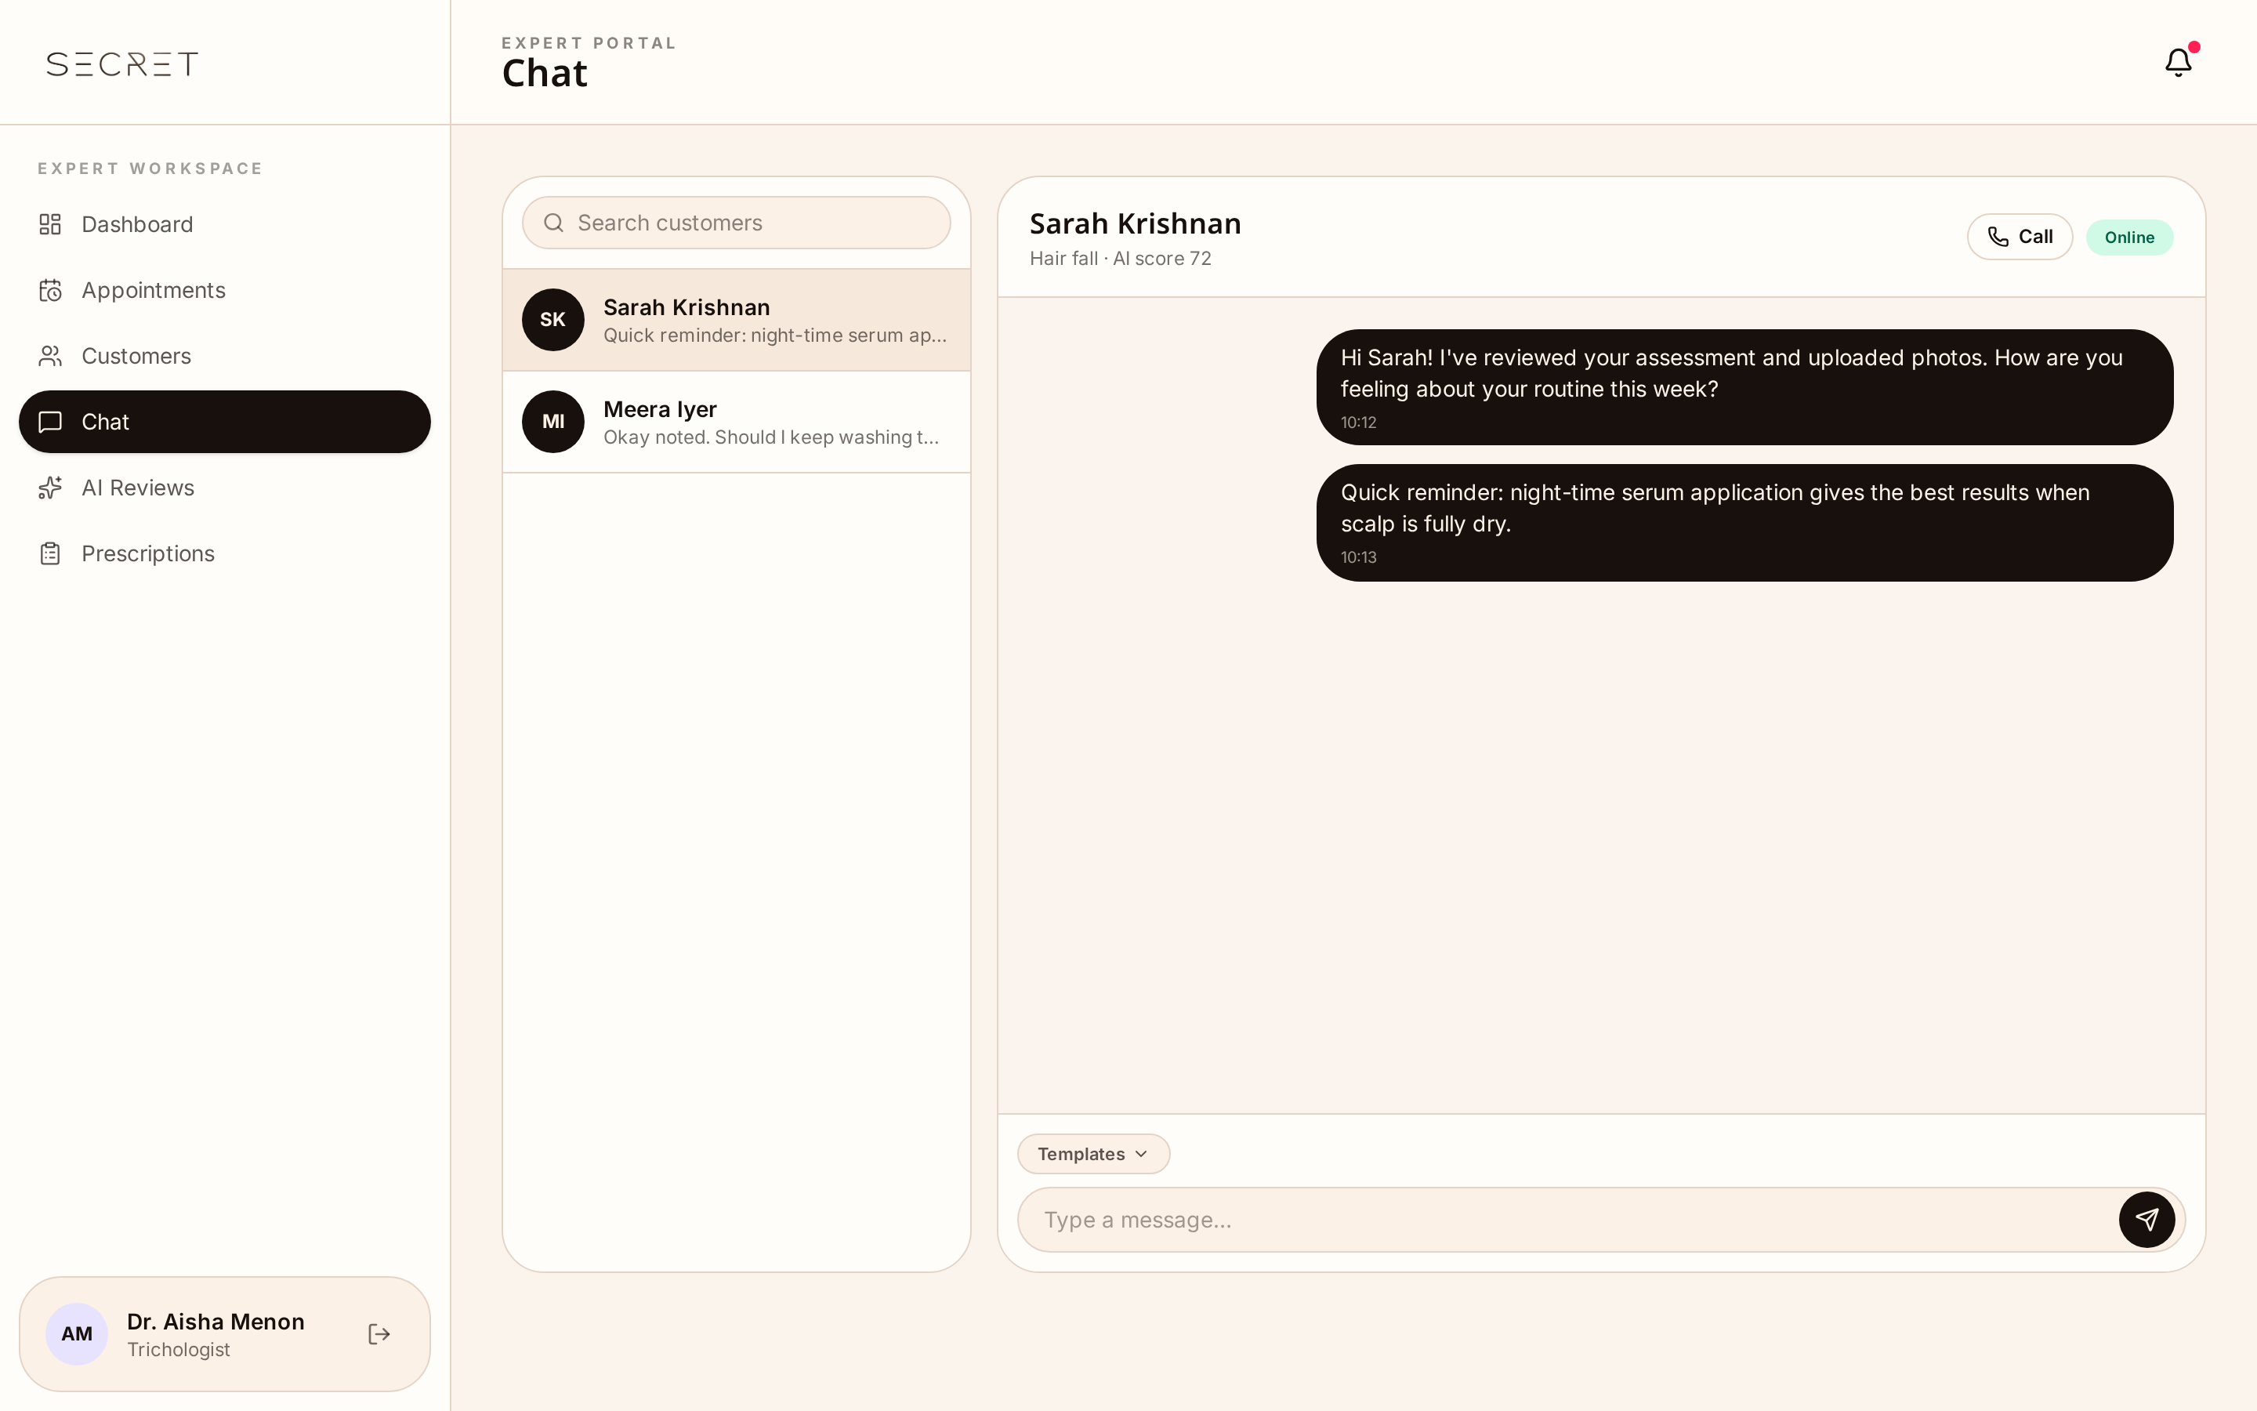The image size is (2257, 1411).
Task: Click the Prescriptions clipboard icon
Action: coord(50,553)
